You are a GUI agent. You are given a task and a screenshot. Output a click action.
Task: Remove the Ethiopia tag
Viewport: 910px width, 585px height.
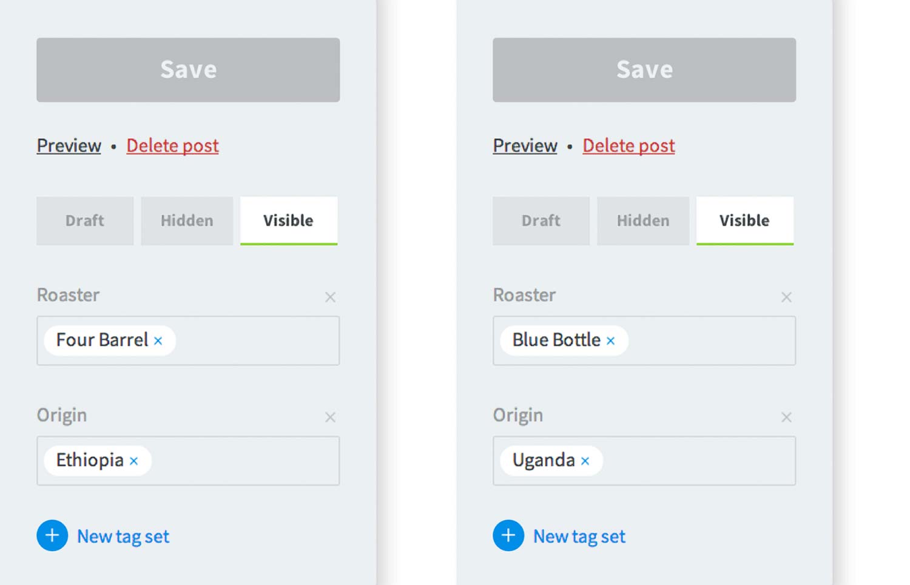[133, 461]
